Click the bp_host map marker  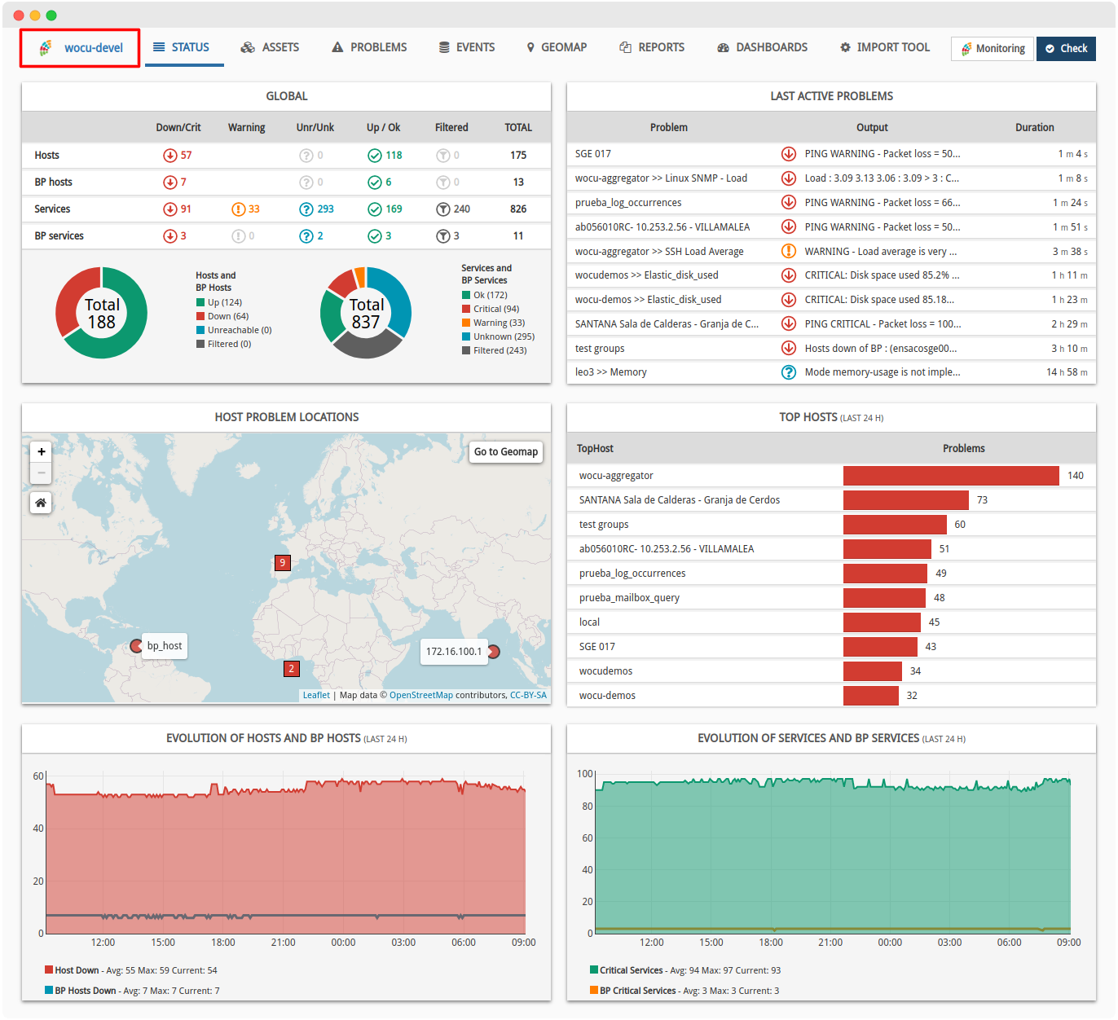point(136,646)
